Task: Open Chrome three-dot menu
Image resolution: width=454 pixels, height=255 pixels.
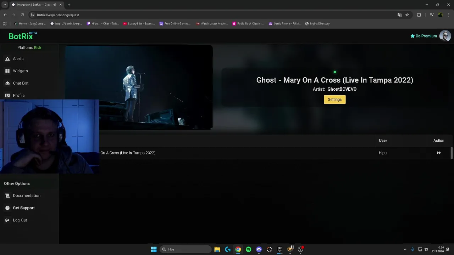Action: pyautogui.click(x=449, y=15)
